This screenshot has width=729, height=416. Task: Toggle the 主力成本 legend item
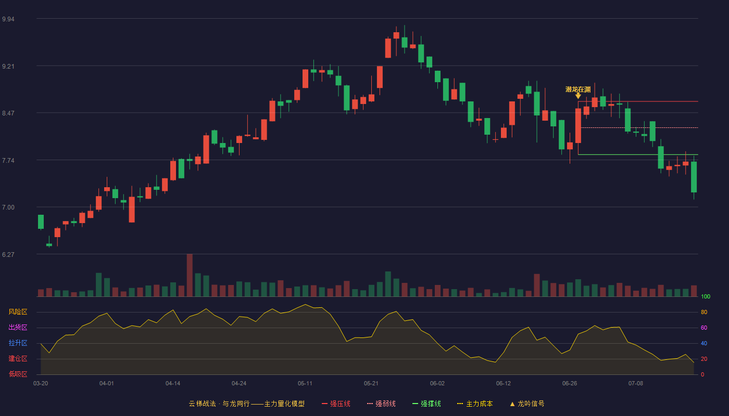(x=475, y=404)
